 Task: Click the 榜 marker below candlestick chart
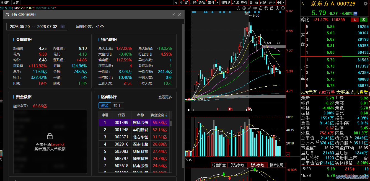tap(249, 109)
